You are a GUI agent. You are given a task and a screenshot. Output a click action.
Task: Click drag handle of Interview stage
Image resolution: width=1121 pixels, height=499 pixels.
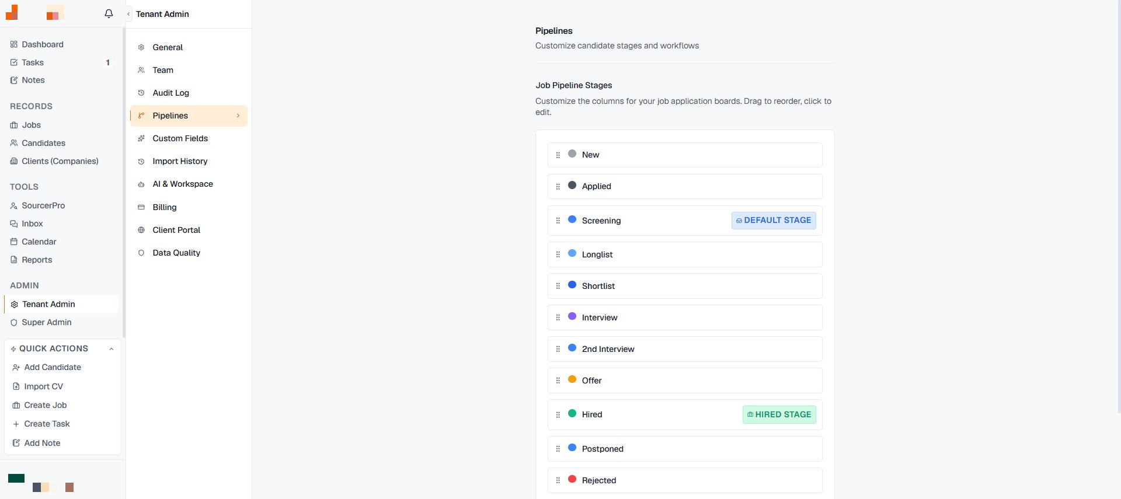(558, 317)
